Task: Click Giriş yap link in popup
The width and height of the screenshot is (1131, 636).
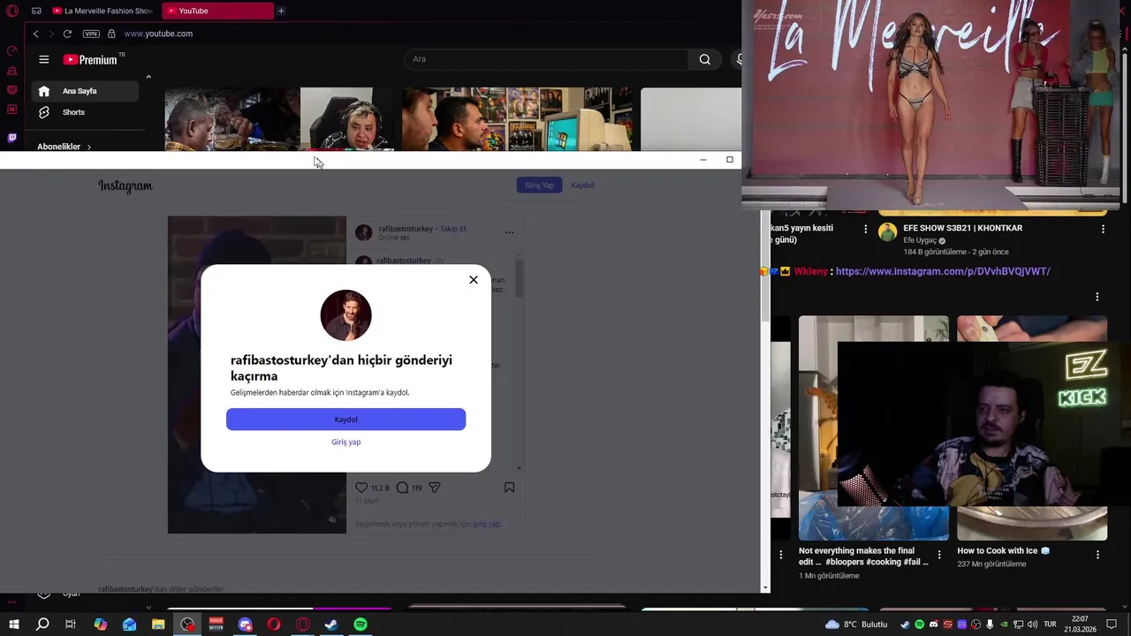Action: click(x=345, y=442)
